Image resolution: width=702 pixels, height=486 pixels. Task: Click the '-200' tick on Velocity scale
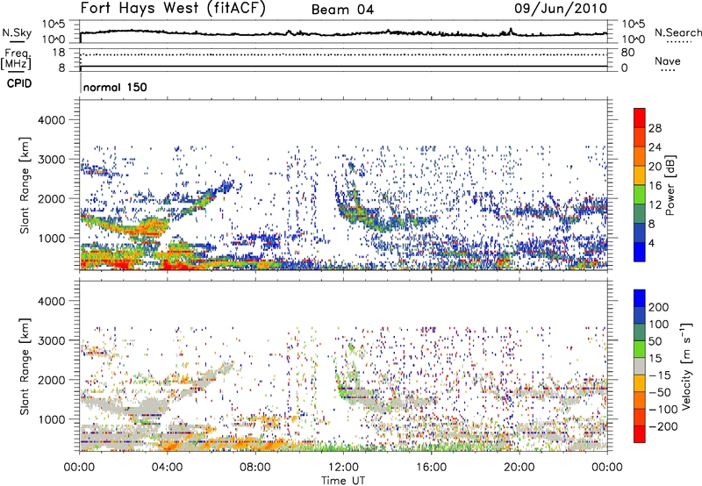[x=663, y=426]
